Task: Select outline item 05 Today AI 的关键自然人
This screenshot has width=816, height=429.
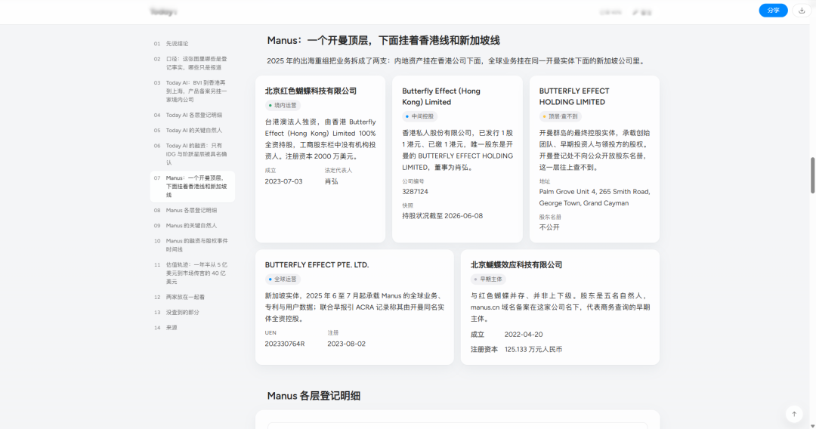Action: (x=193, y=131)
